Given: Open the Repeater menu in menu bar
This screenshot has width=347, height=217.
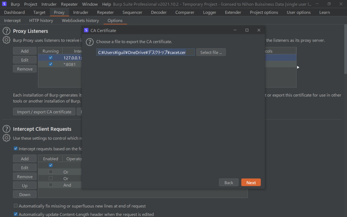Looking at the screenshot, I should pyautogui.click(x=69, y=4).
